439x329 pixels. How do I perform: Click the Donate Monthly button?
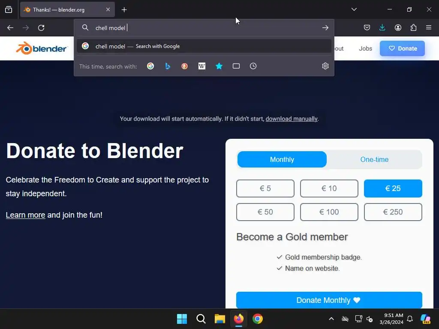pos(329,300)
